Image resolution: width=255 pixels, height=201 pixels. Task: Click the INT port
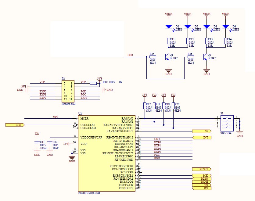[x=202, y=138]
